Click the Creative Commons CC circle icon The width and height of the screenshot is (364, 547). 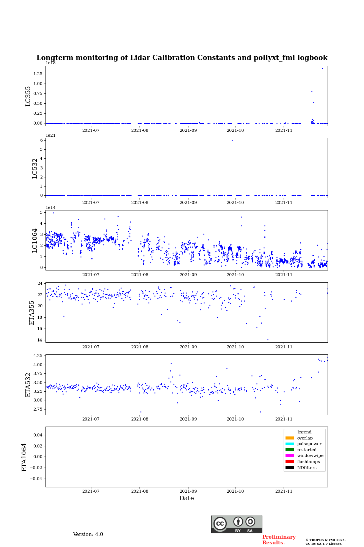coord(220,523)
